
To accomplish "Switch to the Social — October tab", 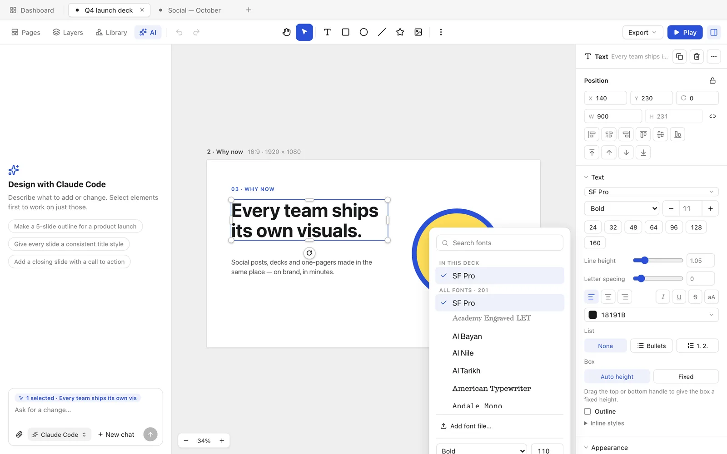I will coord(189,10).
